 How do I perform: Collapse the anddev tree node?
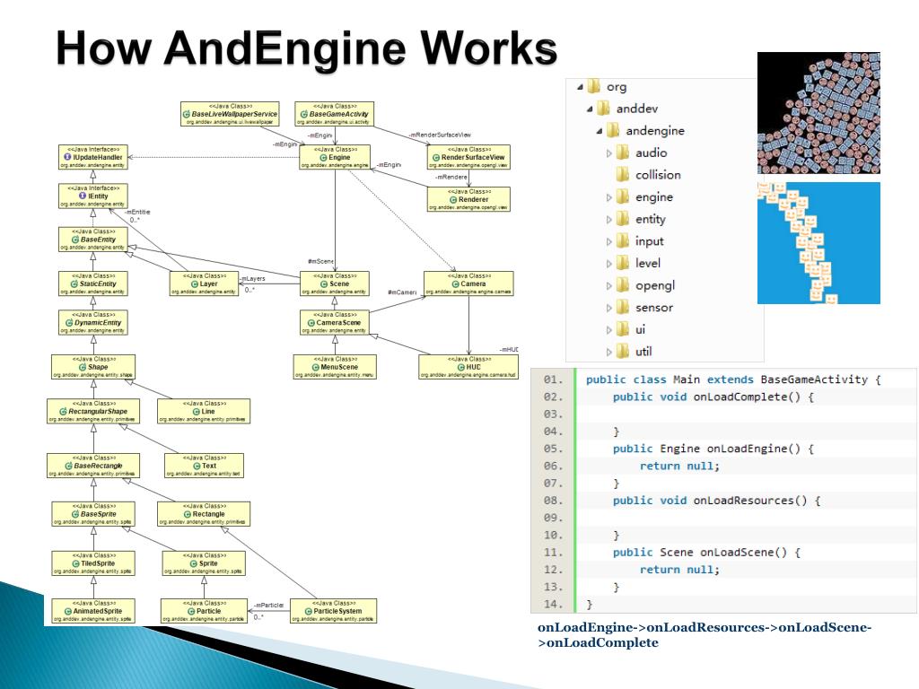pyautogui.click(x=589, y=109)
